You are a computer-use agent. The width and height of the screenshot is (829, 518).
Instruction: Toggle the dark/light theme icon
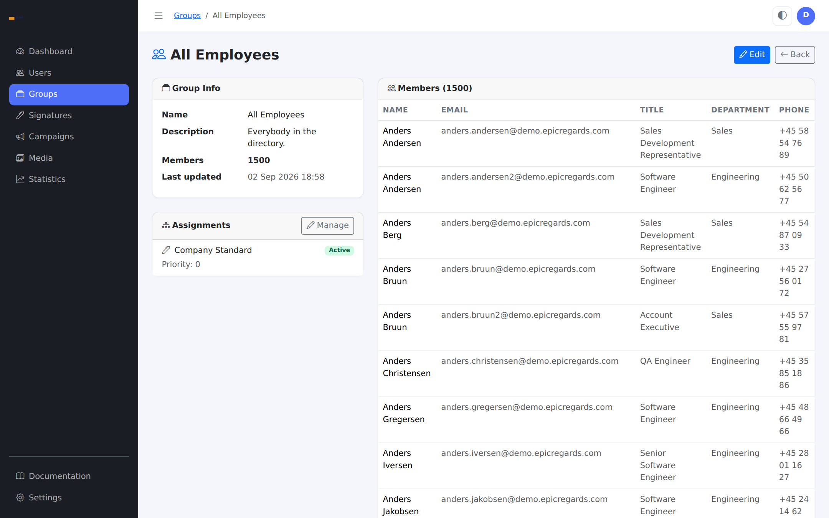(782, 16)
